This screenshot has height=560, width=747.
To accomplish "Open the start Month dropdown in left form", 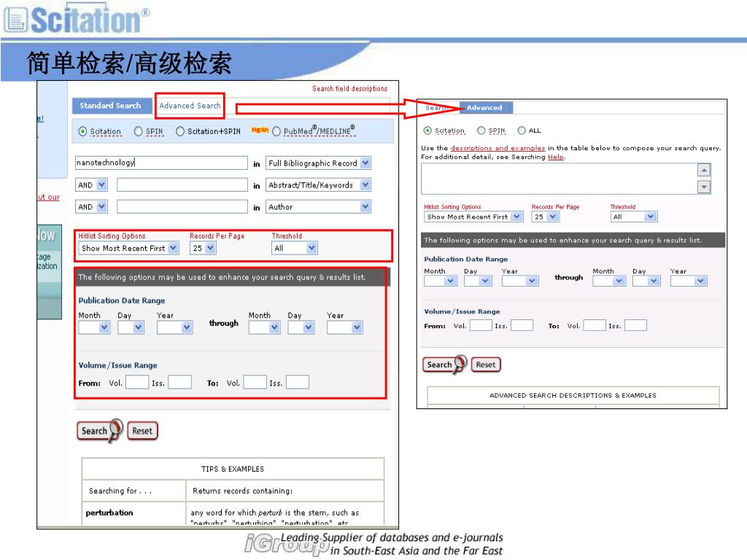I will pyautogui.click(x=94, y=327).
